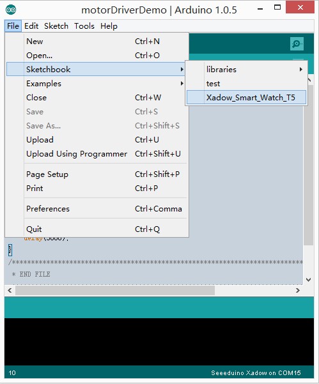Screen dimensions: 319x384
Task: Select Close in the File menu
Action: 97,98
